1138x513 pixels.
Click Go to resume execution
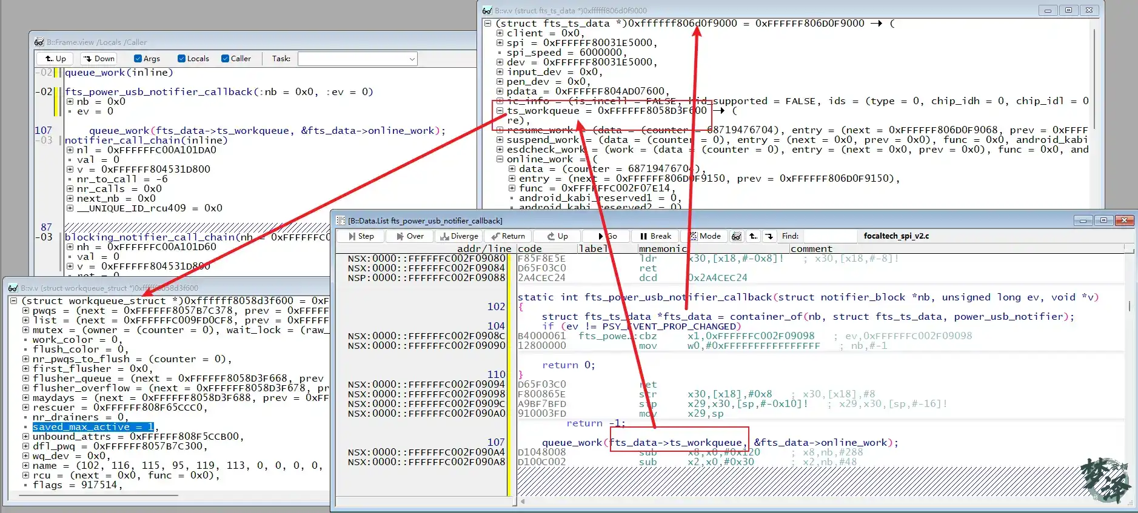coord(607,236)
